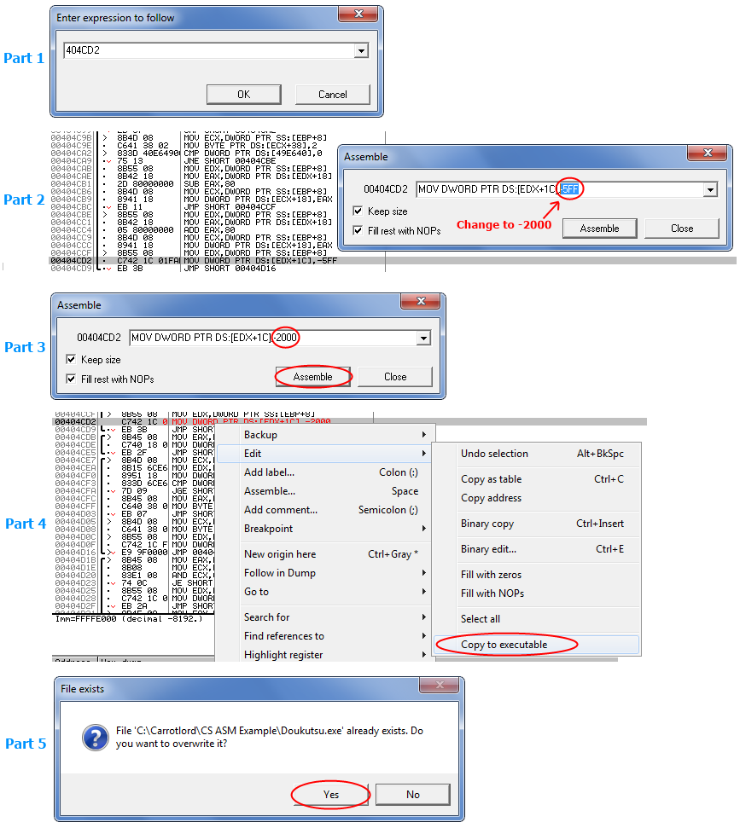The height and width of the screenshot is (828, 740).
Task: Pick "Fill with NOPs" menu entry
Action: (x=492, y=593)
